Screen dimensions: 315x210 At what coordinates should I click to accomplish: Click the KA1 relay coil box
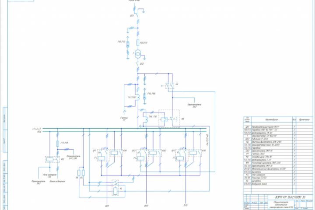coord(114,153)
